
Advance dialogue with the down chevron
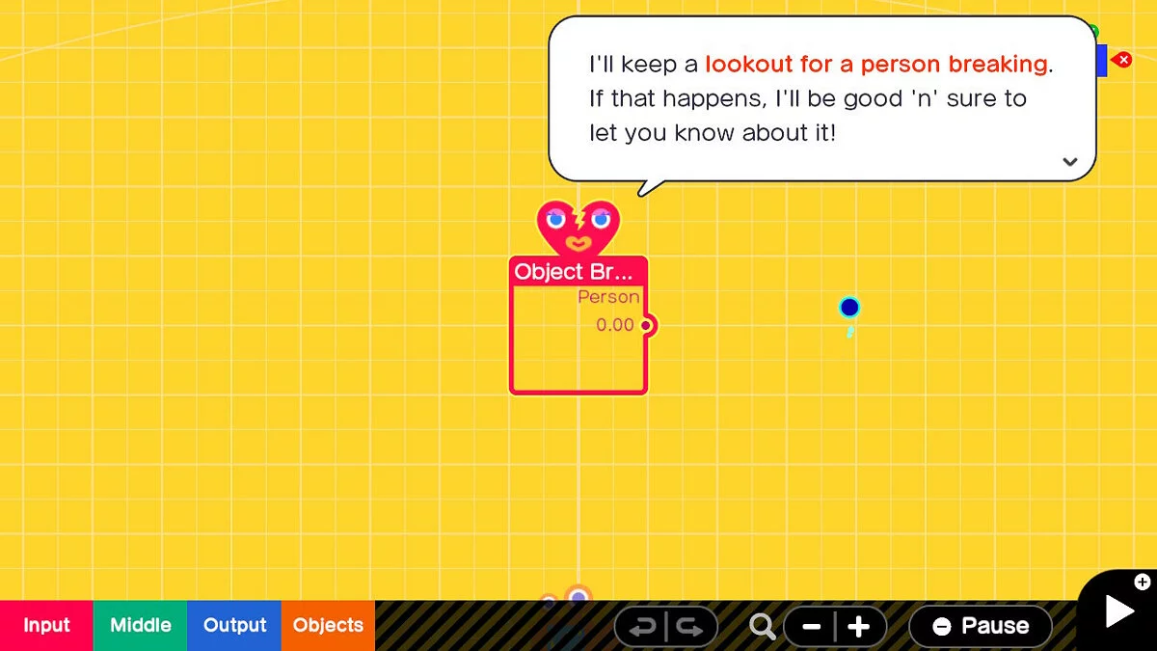coord(1069,162)
